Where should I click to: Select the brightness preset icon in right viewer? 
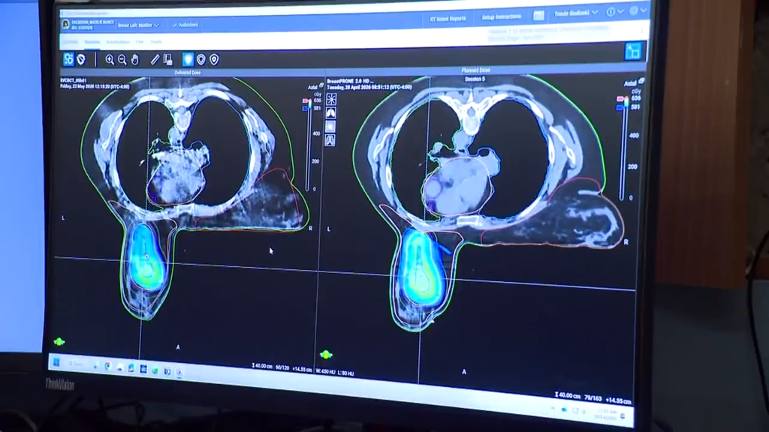(x=331, y=100)
